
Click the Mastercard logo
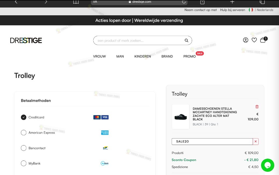tap(97, 117)
